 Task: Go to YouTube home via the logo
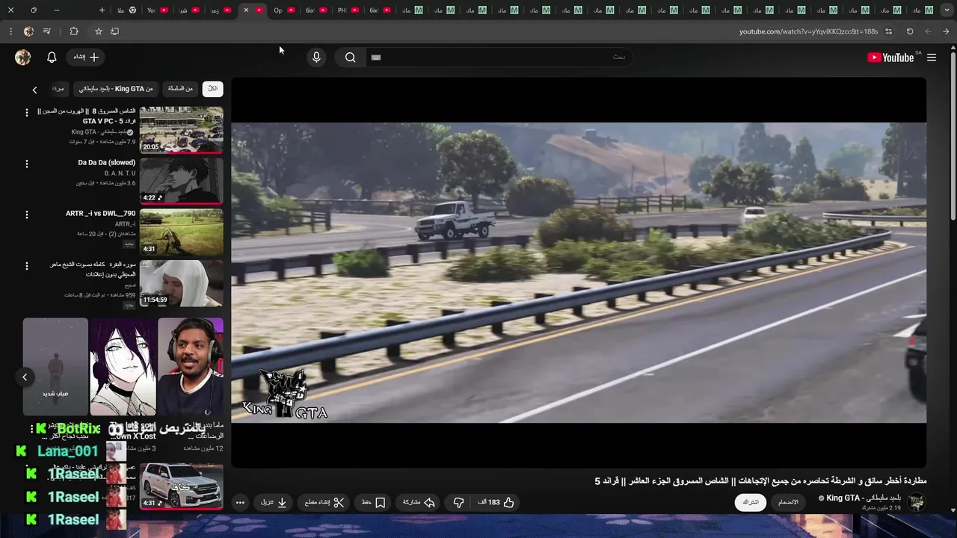890,58
